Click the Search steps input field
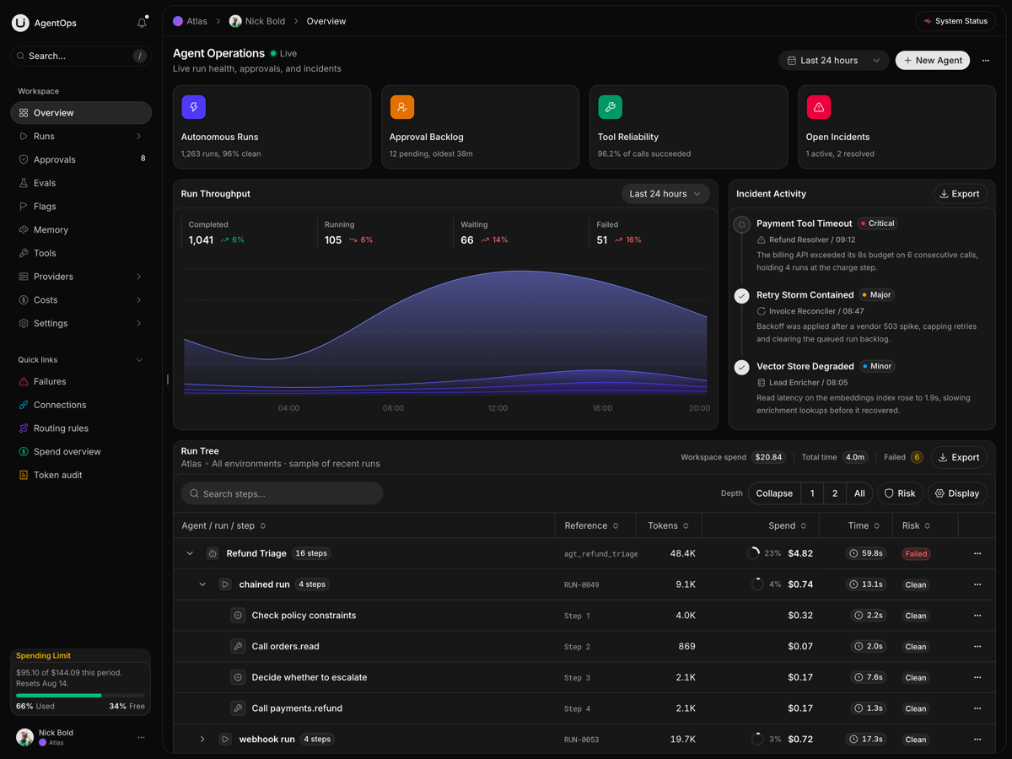1012x759 pixels. pyautogui.click(x=282, y=493)
